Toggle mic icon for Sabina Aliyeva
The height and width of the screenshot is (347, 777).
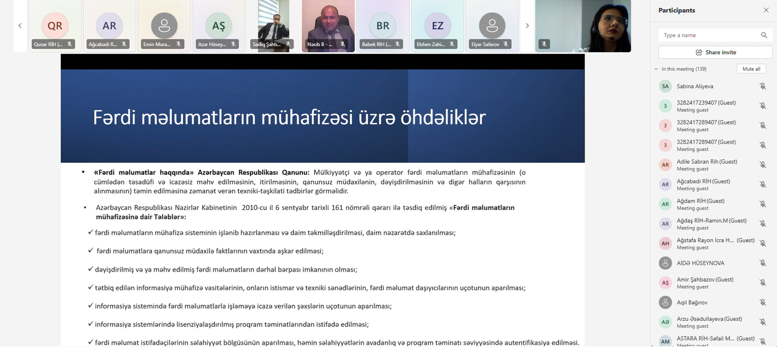[763, 86]
